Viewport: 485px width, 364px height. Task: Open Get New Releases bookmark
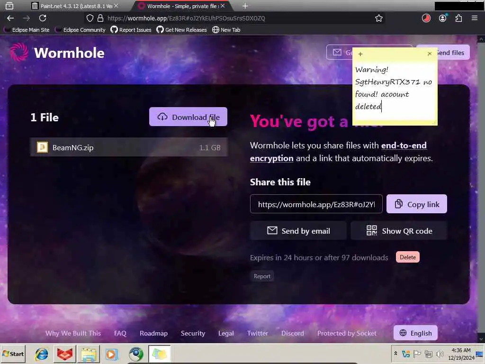pyautogui.click(x=181, y=30)
